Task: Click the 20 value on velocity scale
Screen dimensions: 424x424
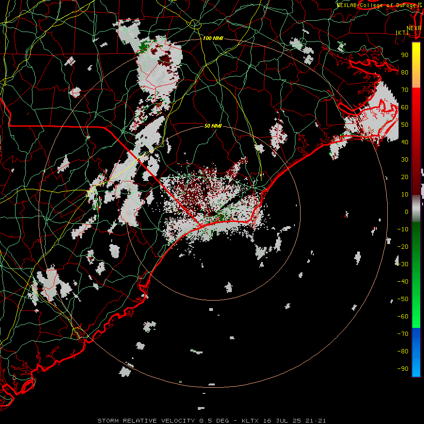Action: (405, 177)
